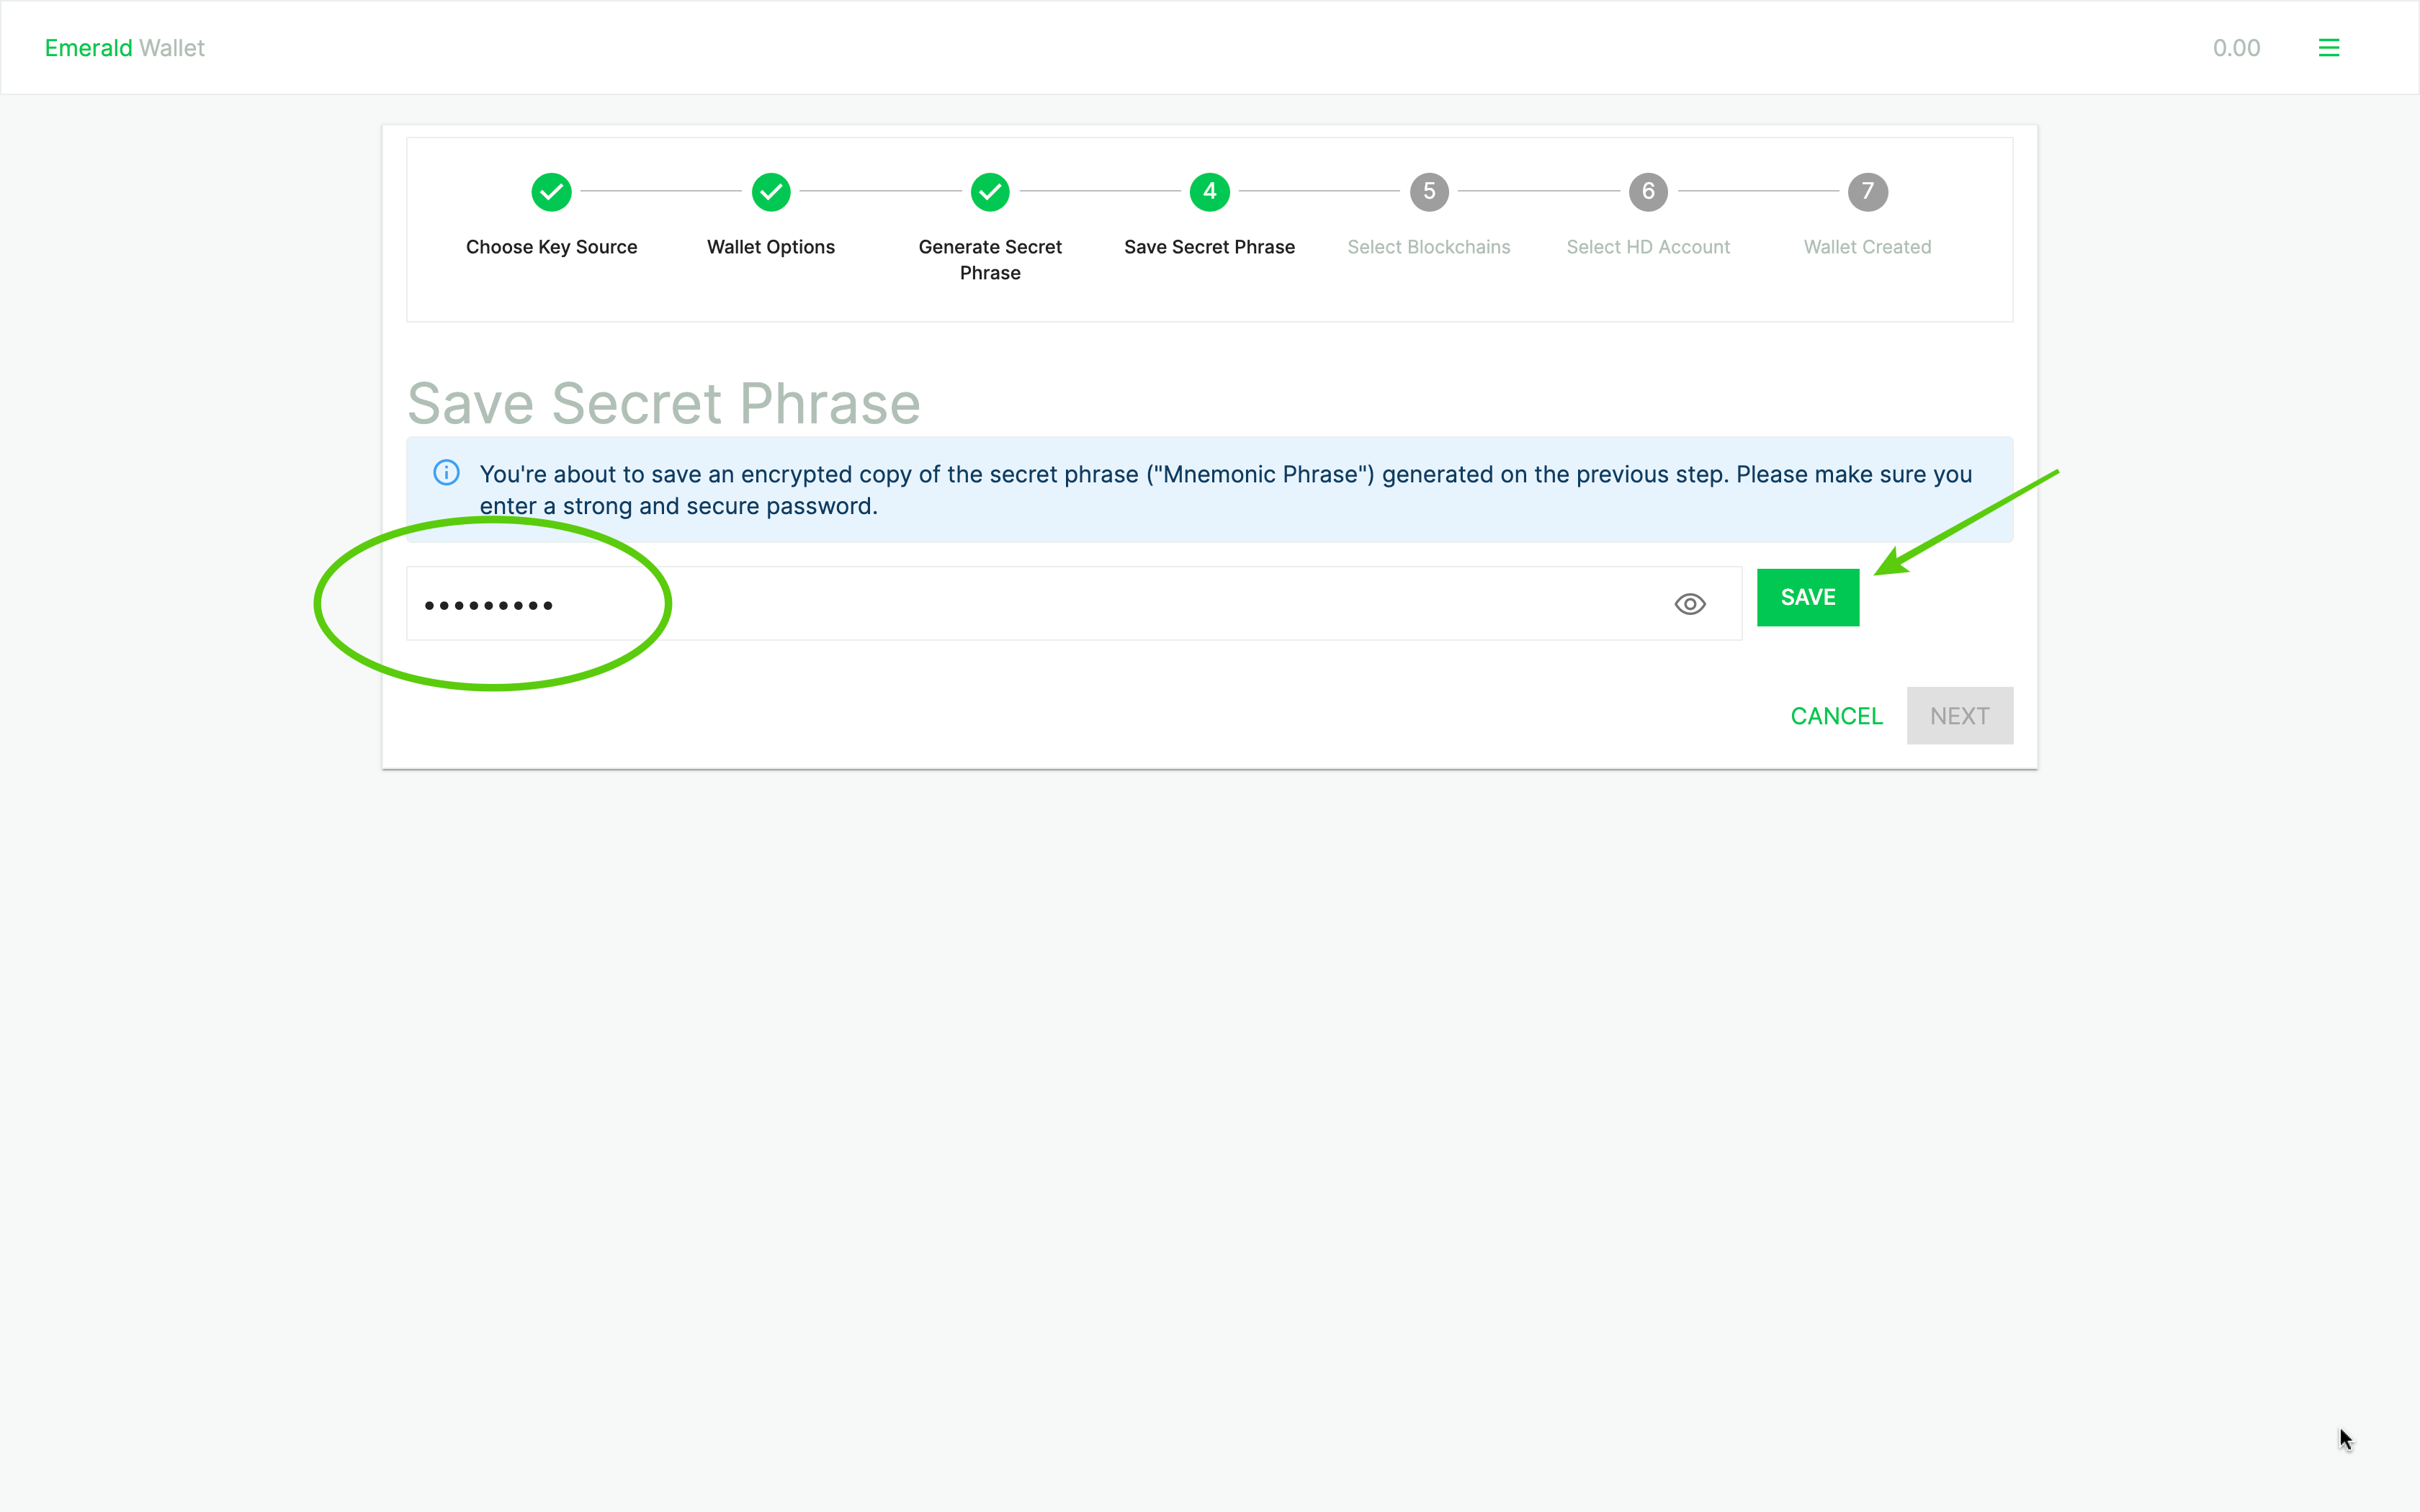Screen dimensions: 2420x1512
Task: Click the Generate Secret Phrase step label
Action: pos(990,258)
